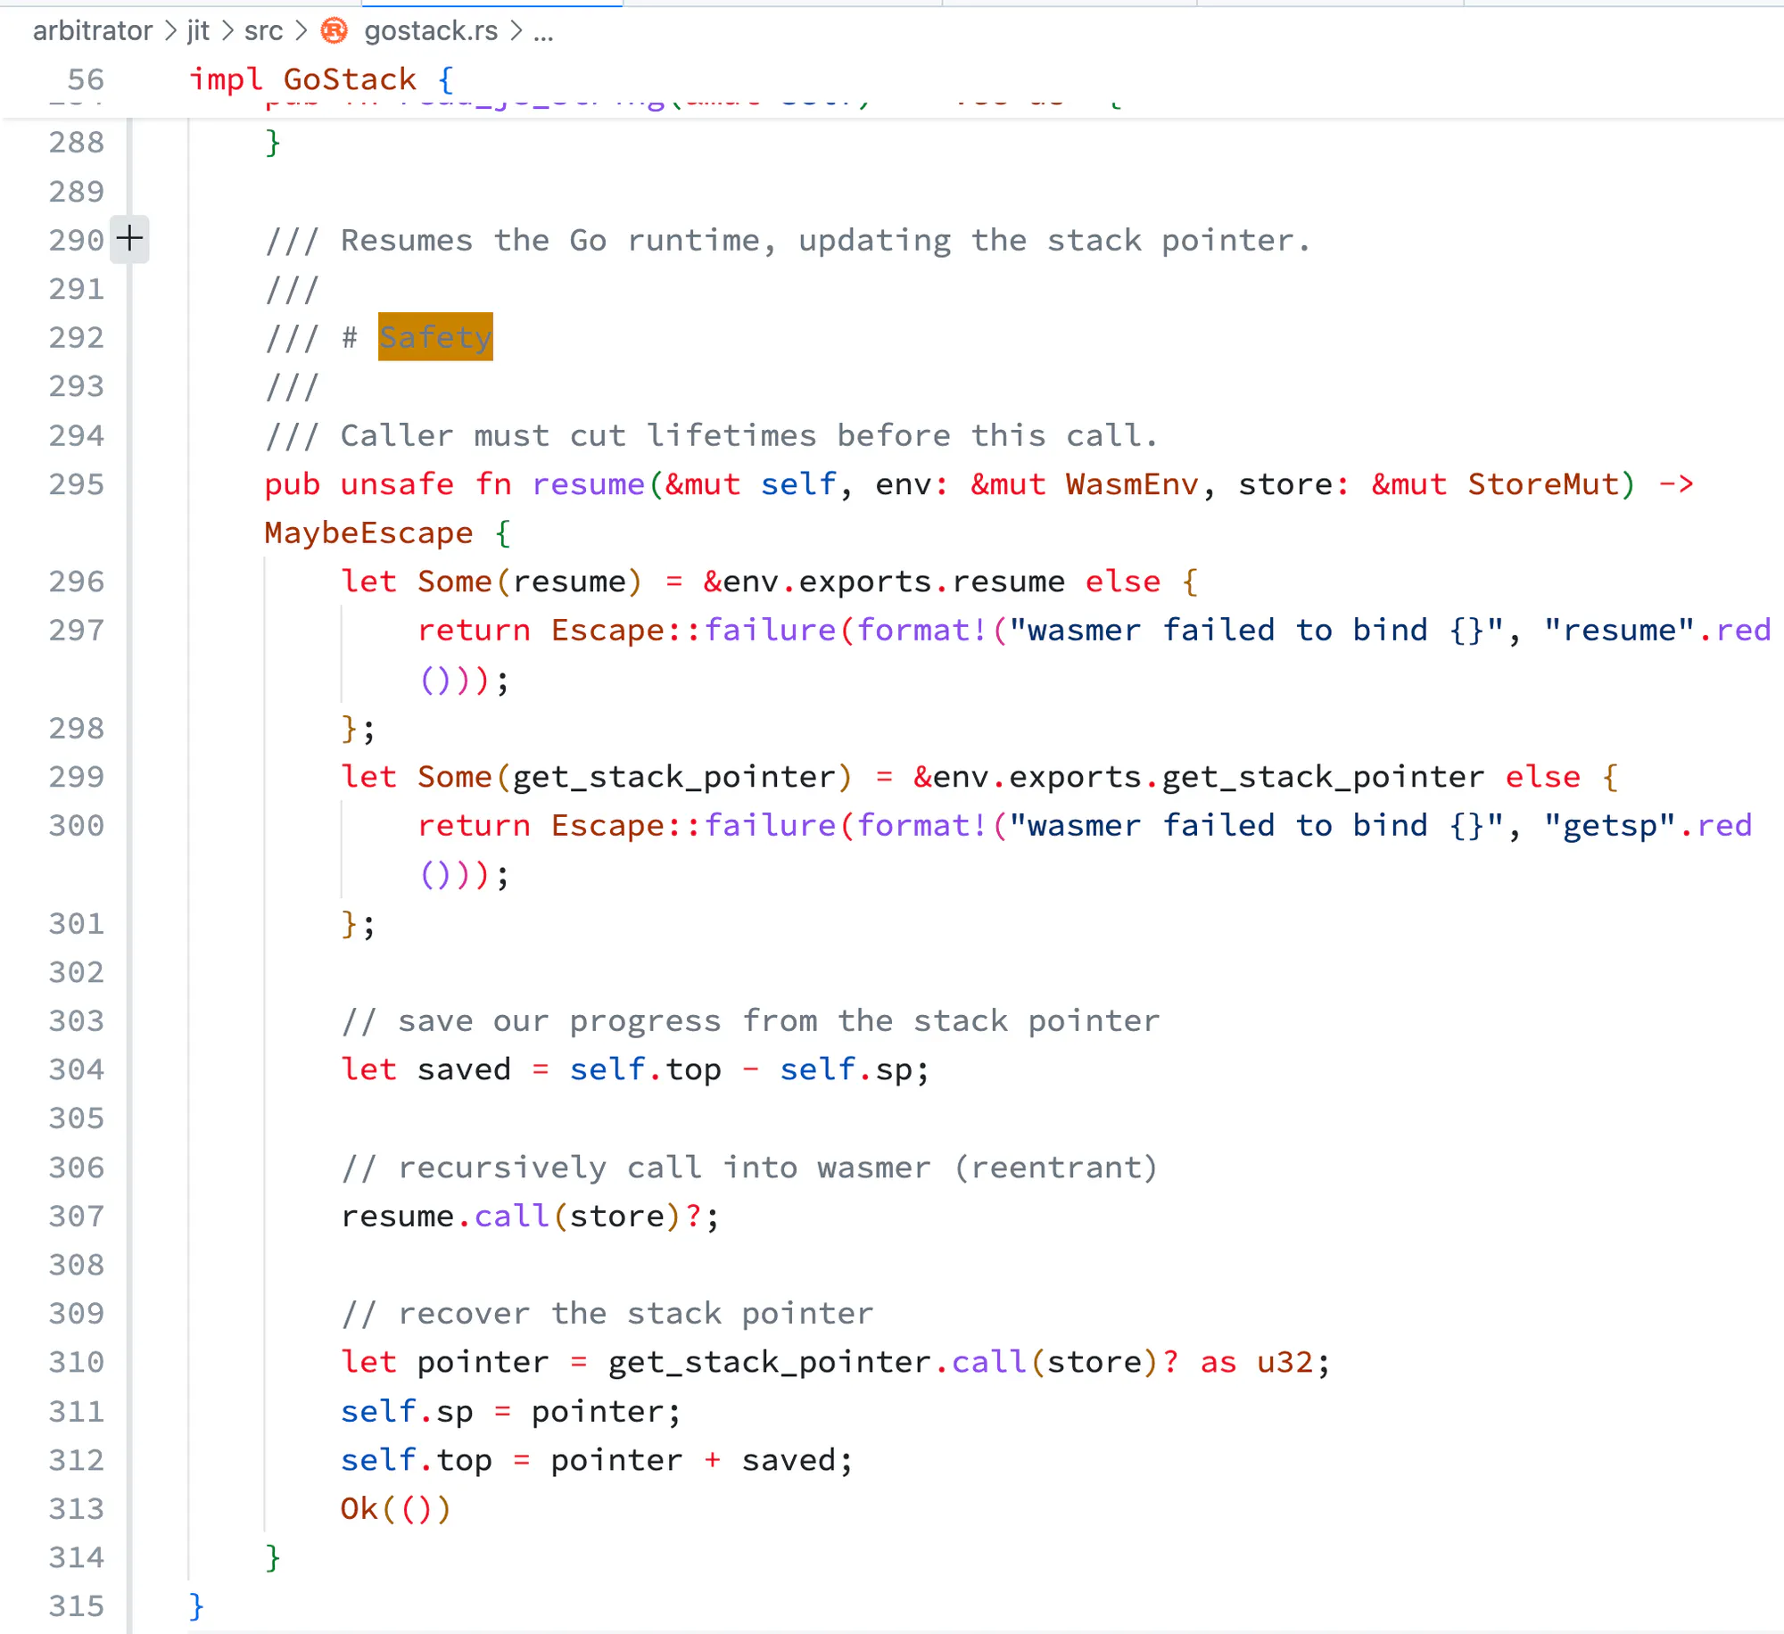Click get_stack_pointer on line 310
This screenshot has height=1634, width=1784.
tap(769, 1362)
